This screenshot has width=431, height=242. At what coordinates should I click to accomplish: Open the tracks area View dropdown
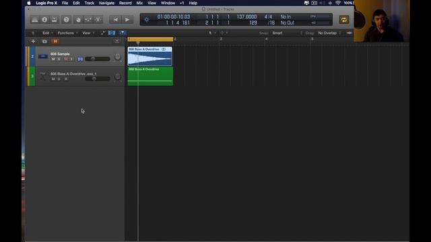coord(88,33)
